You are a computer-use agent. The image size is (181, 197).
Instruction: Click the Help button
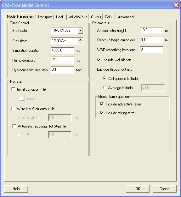coord(16,189)
